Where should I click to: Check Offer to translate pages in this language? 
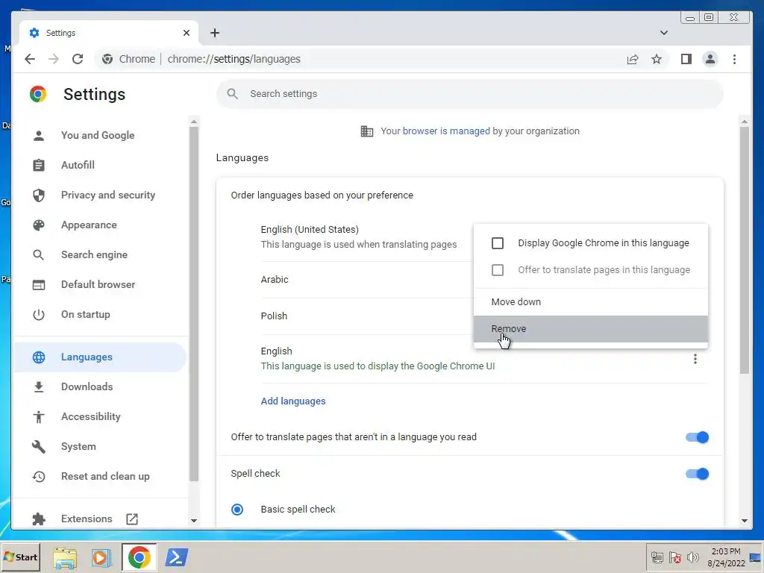pyautogui.click(x=498, y=270)
